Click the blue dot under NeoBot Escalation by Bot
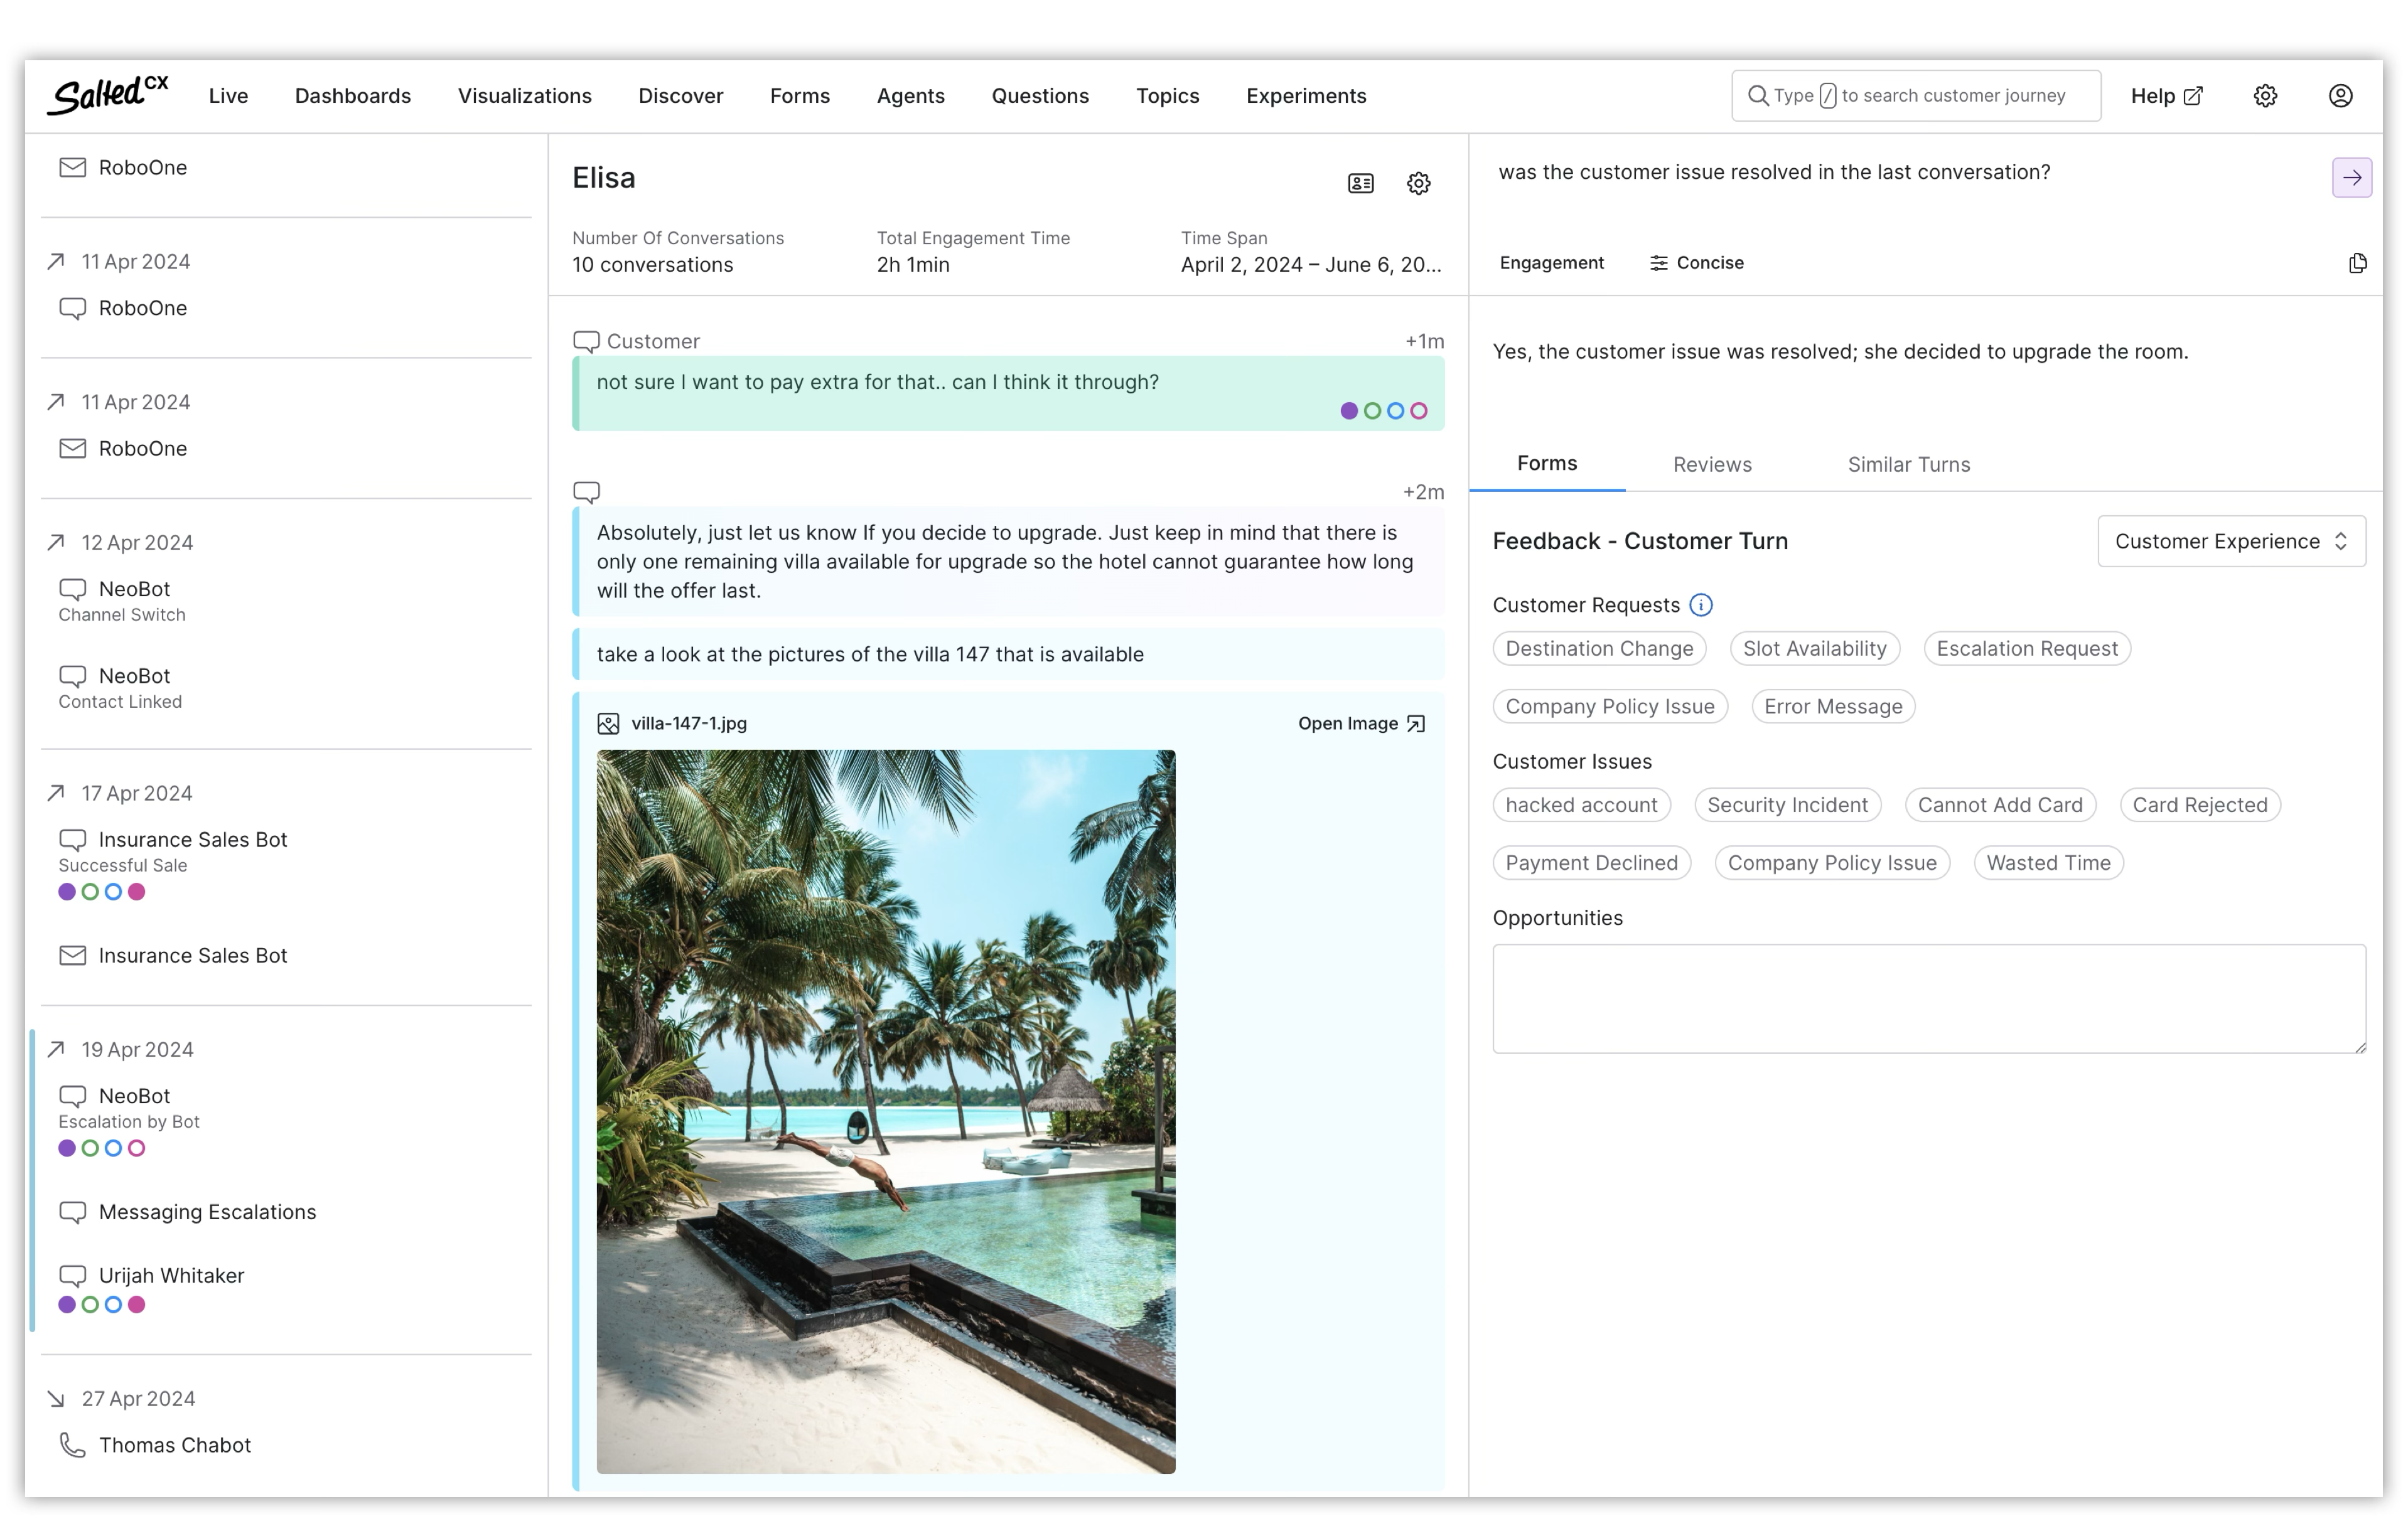This screenshot has height=1516, width=2408. (x=113, y=1148)
